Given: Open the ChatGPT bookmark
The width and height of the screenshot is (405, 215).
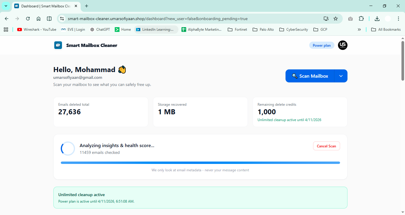Looking at the screenshot, I should (x=100, y=30).
